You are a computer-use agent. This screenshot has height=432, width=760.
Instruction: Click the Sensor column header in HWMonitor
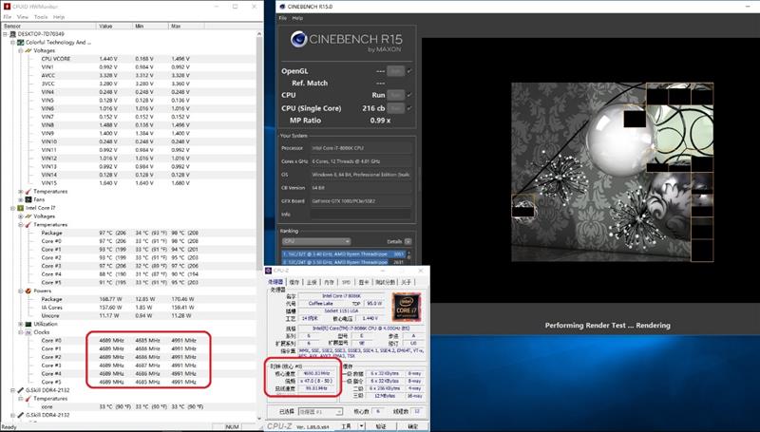48,27
